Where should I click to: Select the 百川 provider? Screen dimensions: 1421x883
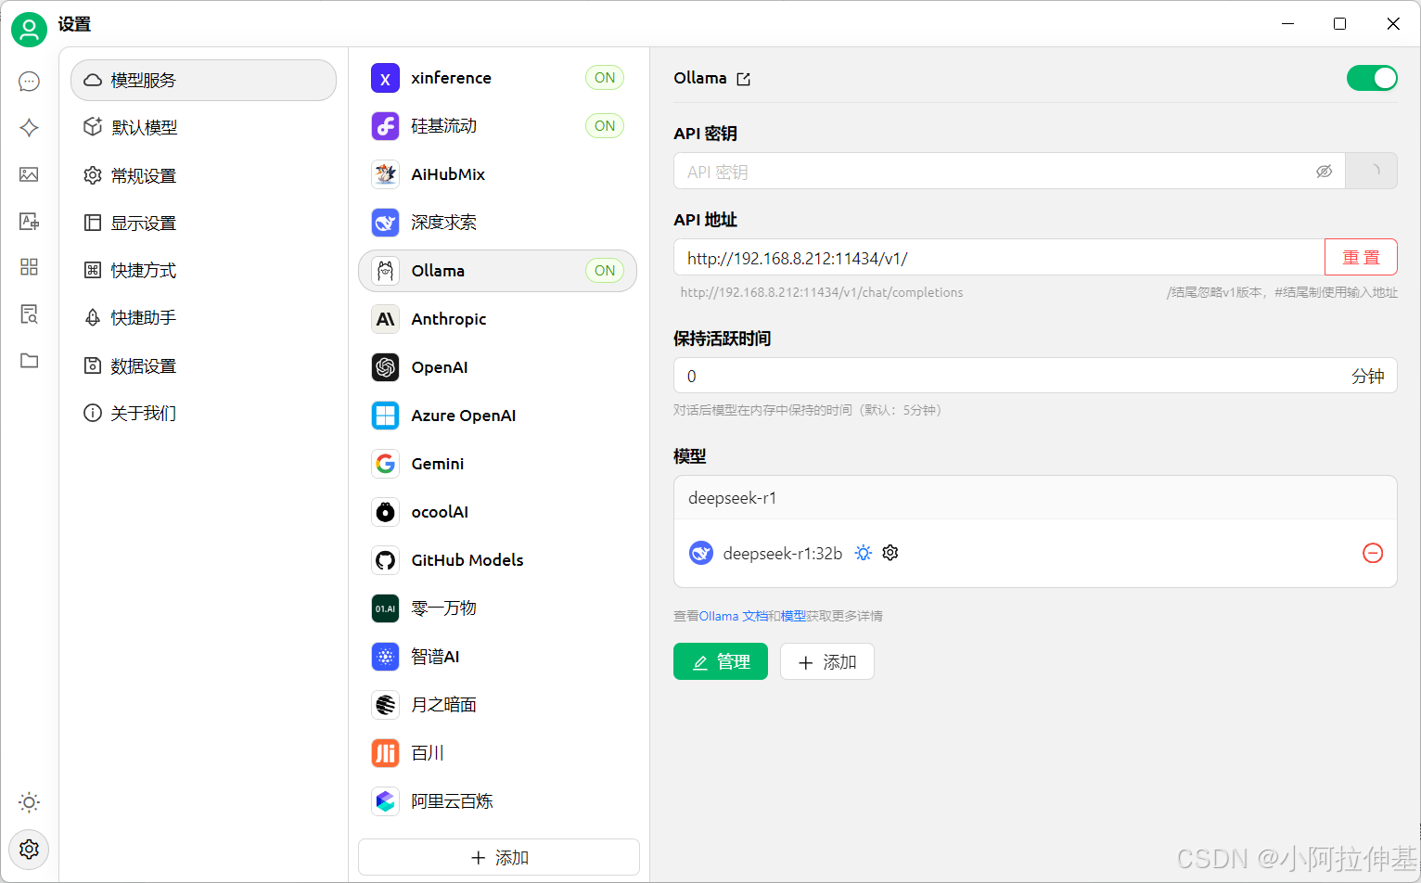point(498,753)
